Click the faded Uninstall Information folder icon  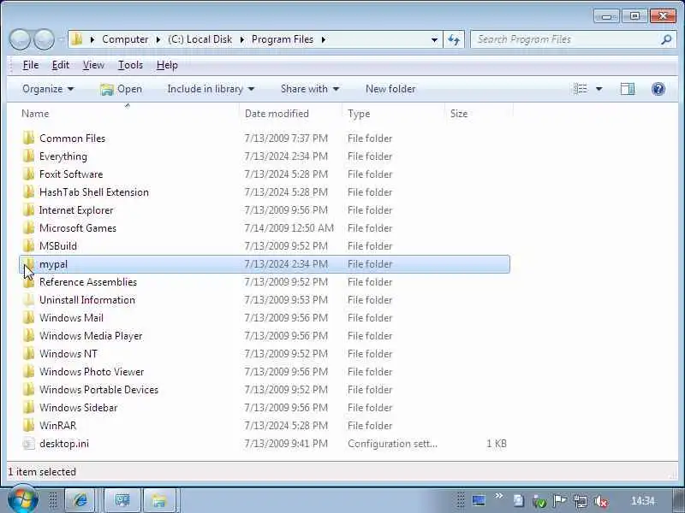(29, 300)
